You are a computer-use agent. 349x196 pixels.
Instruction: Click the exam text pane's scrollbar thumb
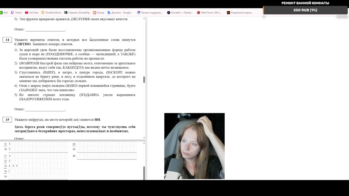tap(144, 79)
